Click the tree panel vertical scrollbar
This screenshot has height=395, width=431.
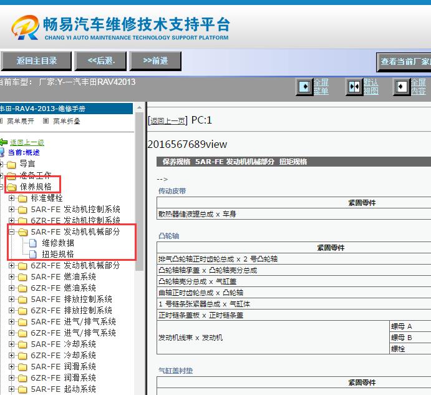(139, 192)
